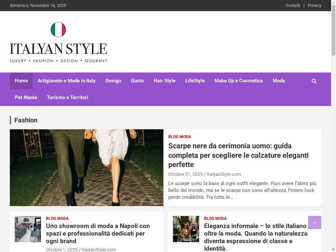Open the LifeStyle menu item

coord(195,81)
